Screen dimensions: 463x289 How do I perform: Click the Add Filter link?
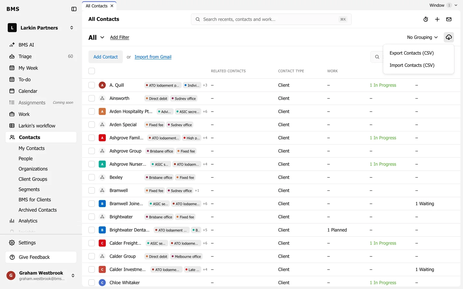[120, 37]
